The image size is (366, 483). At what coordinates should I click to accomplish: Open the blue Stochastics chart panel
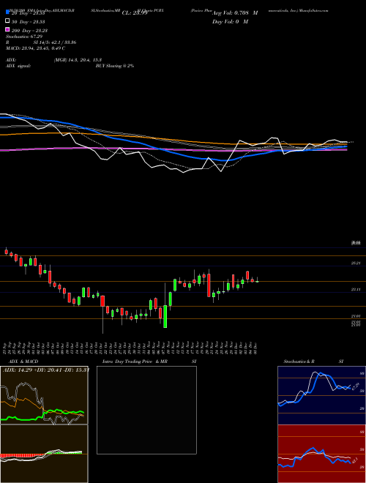pos(321,395)
